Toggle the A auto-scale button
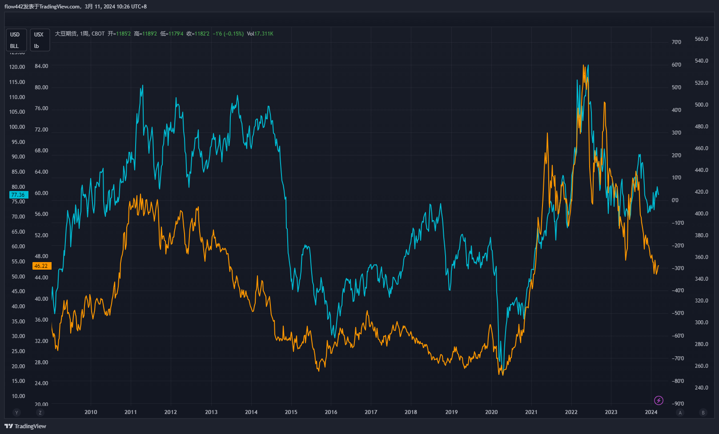 (x=680, y=413)
